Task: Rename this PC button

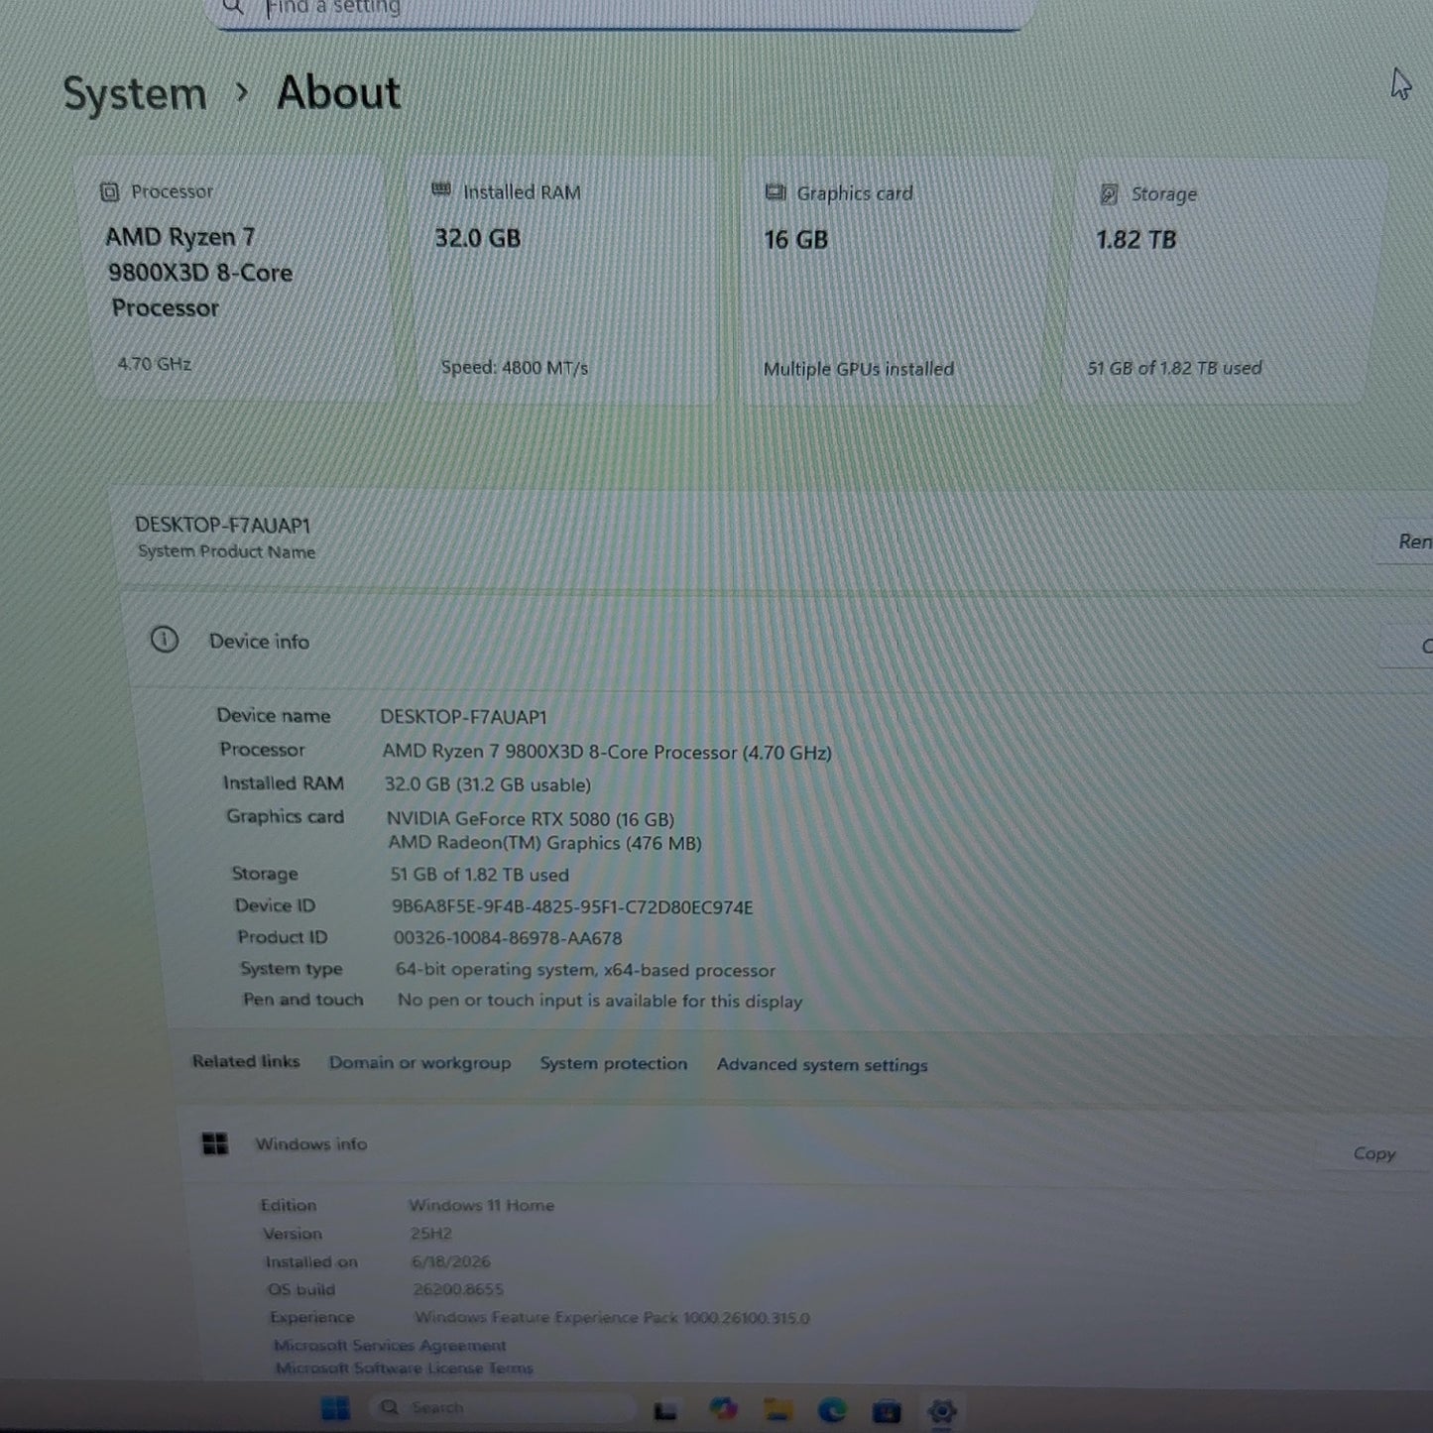Action: point(1404,541)
